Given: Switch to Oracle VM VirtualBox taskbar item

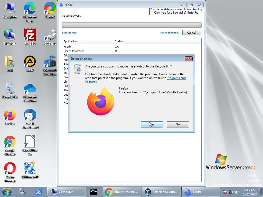Looking at the screenshot, I should 161,192.
